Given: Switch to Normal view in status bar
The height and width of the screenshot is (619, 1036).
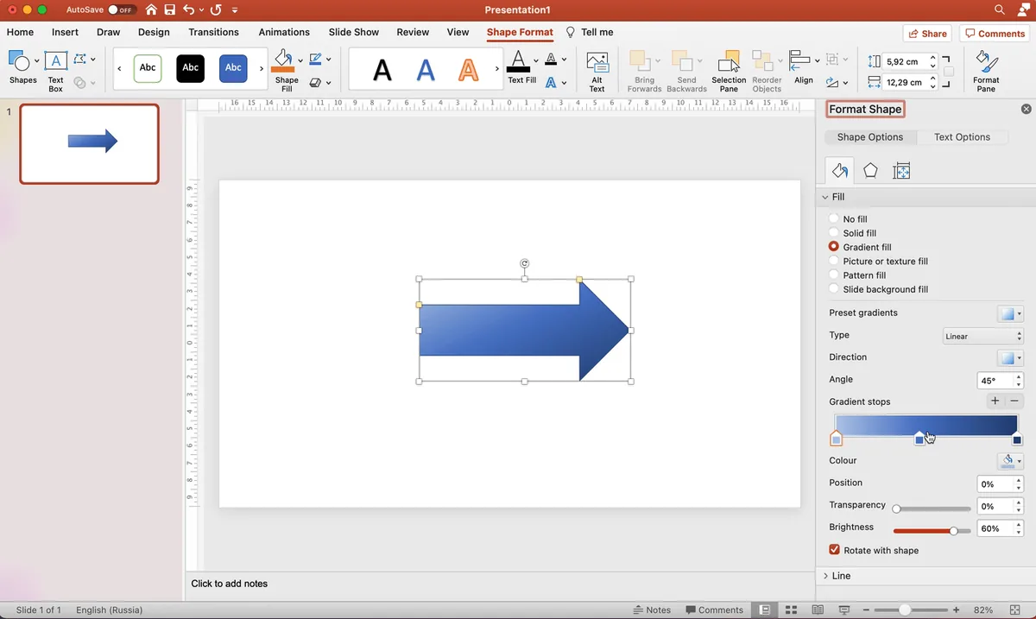Looking at the screenshot, I should [765, 610].
